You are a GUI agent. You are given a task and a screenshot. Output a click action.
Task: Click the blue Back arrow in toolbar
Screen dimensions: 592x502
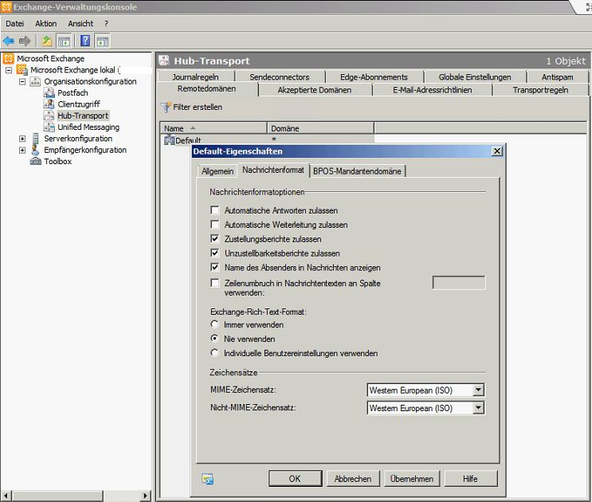click(9, 41)
